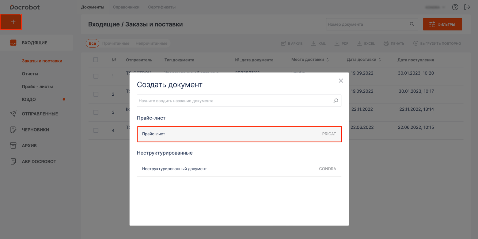This screenshot has width=478, height=239.
Task: Open АВР Docrobot section
Action: pyautogui.click(x=39, y=161)
